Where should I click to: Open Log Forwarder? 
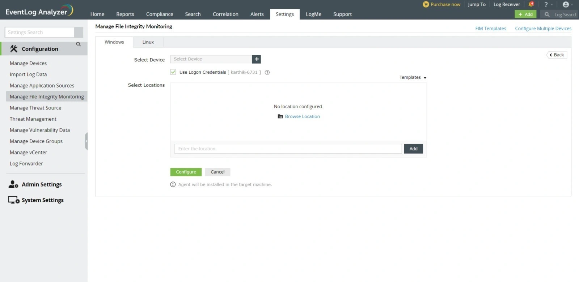tap(26, 164)
